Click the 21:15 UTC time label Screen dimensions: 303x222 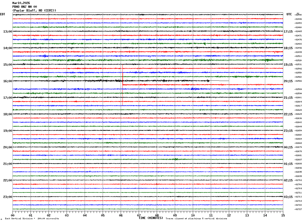(x=288, y=98)
